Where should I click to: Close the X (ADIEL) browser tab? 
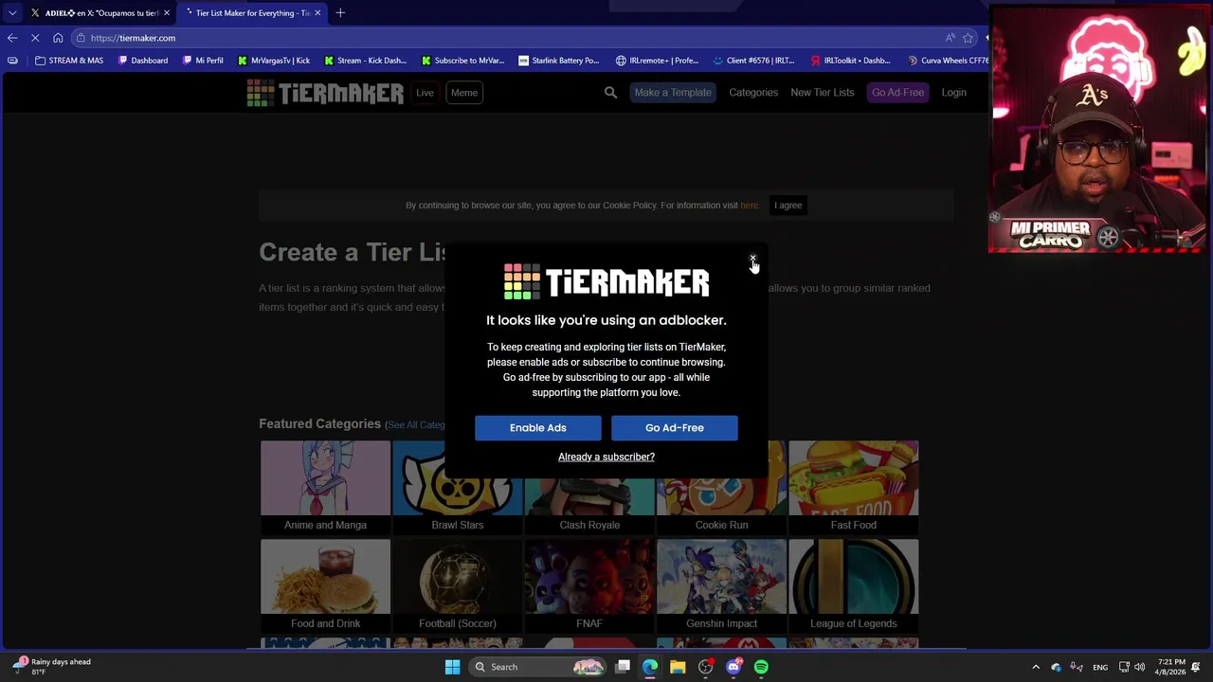pos(166,12)
